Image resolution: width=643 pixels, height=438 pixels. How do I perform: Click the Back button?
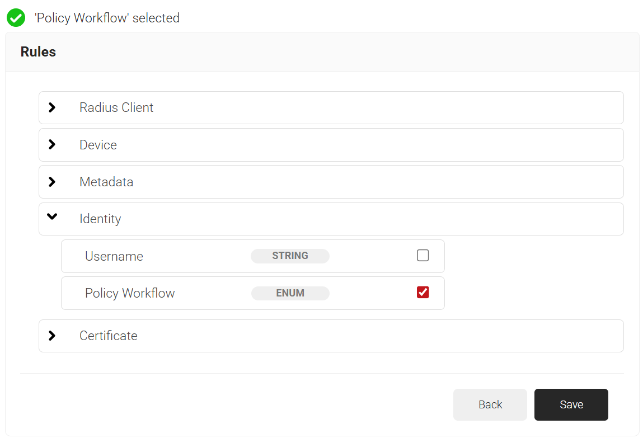(x=490, y=404)
